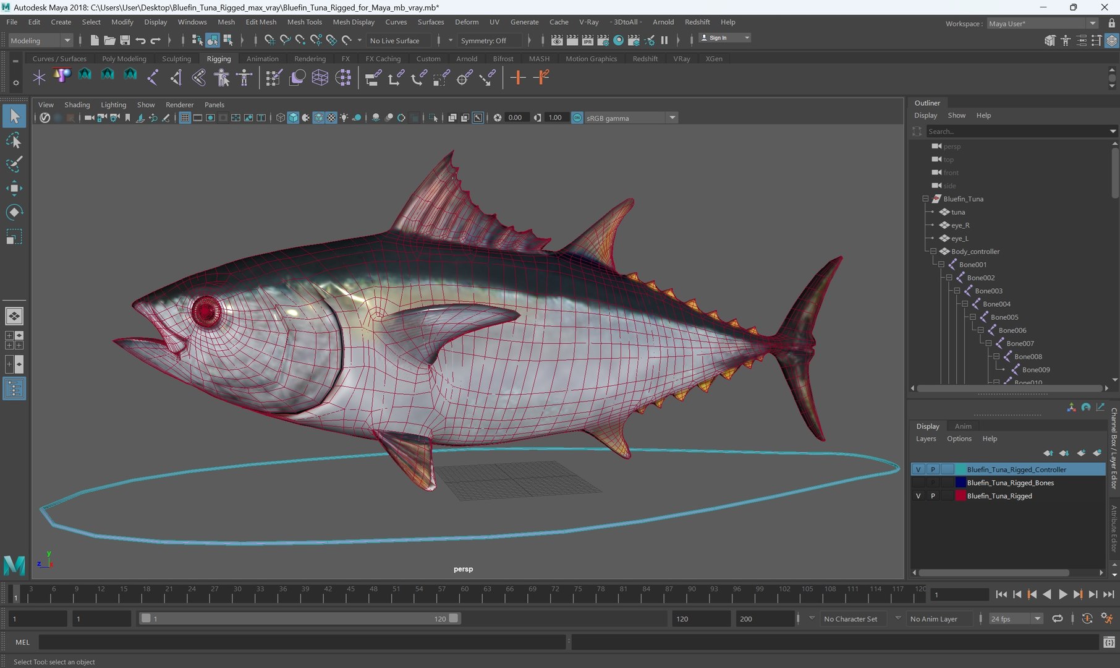Toggle visibility V of Bluefin_Tuna_Rigged layer
The image size is (1120, 668).
point(918,496)
